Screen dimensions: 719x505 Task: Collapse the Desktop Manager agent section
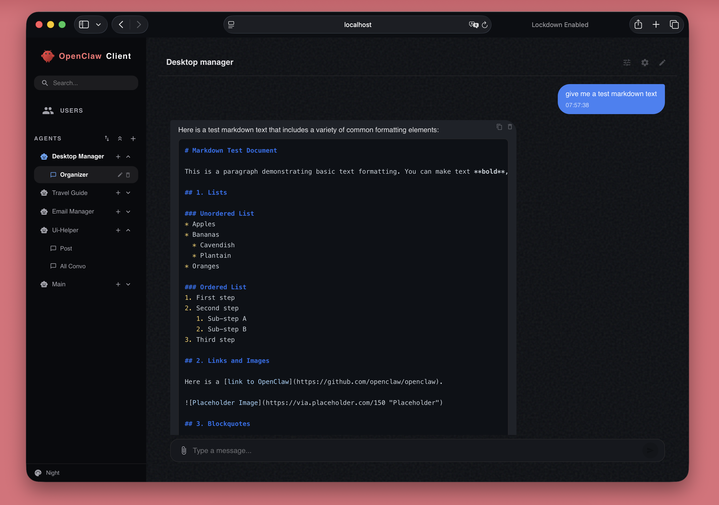pos(128,157)
